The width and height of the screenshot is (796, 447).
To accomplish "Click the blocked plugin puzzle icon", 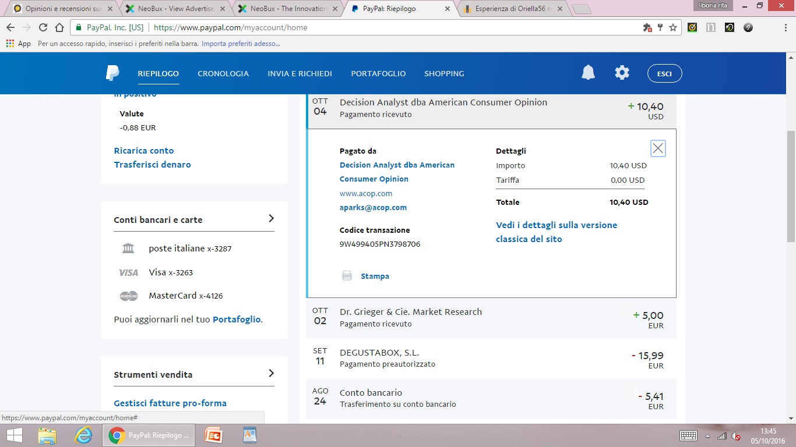I will click(647, 27).
